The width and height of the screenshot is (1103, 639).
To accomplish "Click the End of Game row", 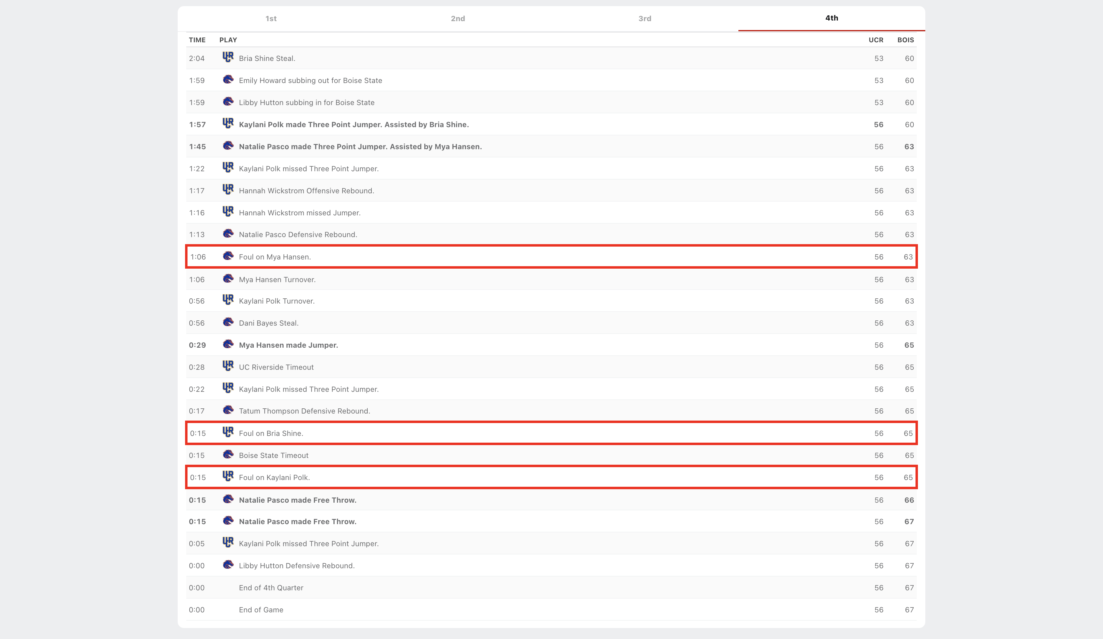I will [261, 610].
